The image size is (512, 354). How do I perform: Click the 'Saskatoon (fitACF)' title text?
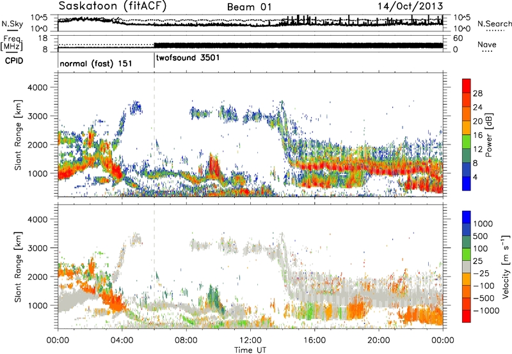[x=113, y=6]
